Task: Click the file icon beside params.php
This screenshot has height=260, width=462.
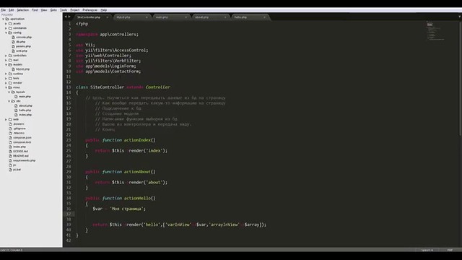Action: tap(13, 46)
